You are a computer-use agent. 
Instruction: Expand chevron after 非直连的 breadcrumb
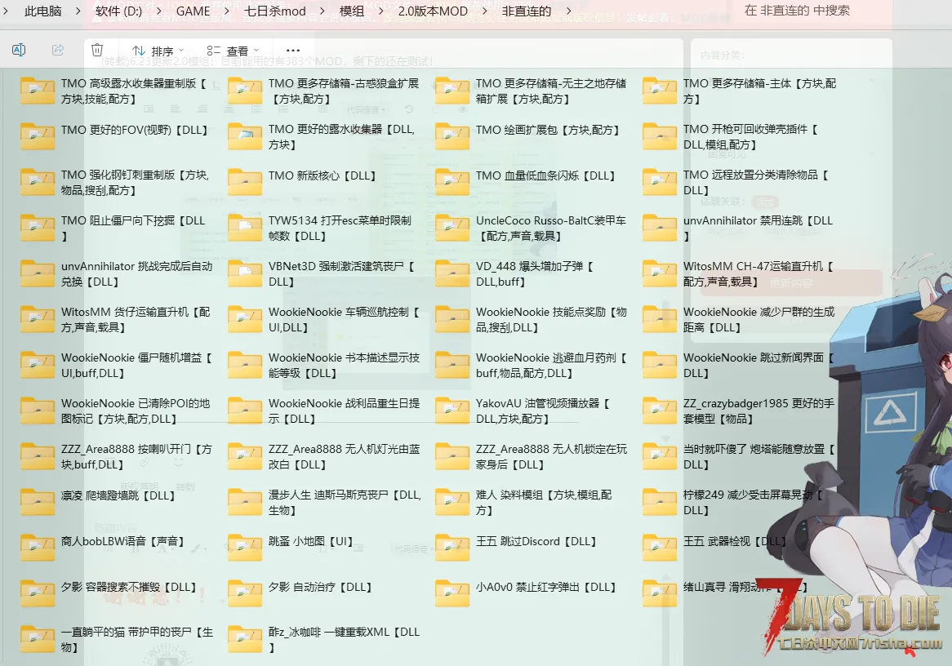tap(568, 11)
